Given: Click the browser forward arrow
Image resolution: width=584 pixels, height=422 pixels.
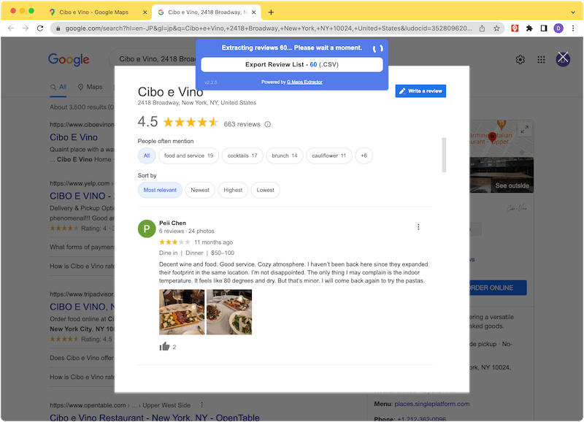Looking at the screenshot, I should pyautogui.click(x=26, y=28).
